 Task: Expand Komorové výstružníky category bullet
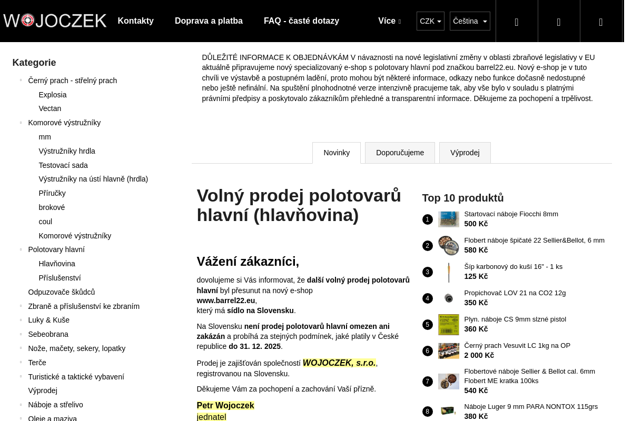pyautogui.click(x=21, y=123)
